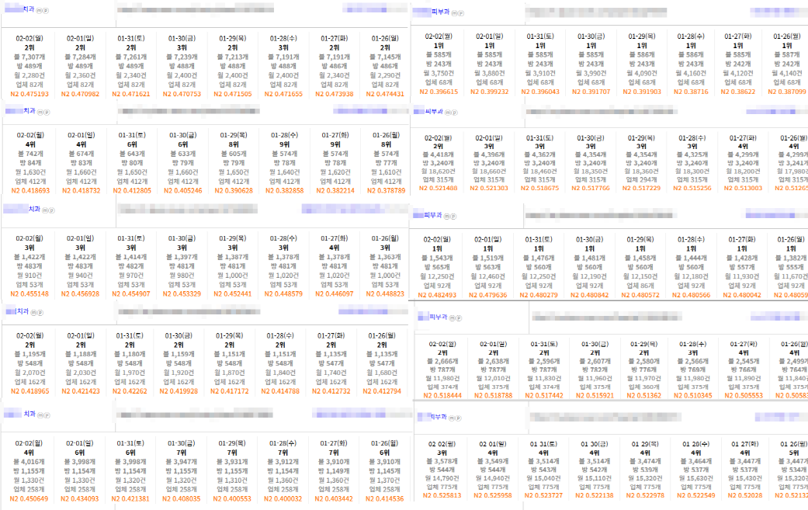The image size is (808, 510).
Task: Open the 피부과 name link above N2 0.396615
Action: (x=442, y=12)
